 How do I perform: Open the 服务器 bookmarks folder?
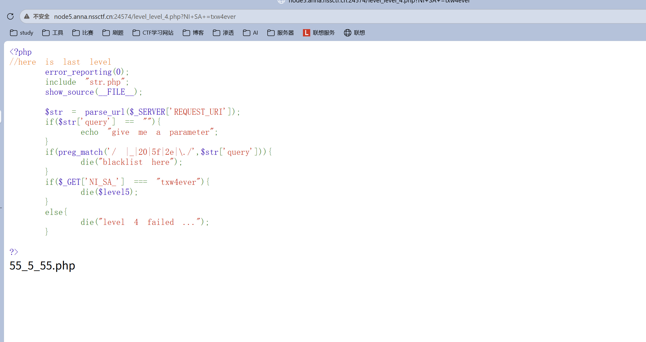click(x=280, y=33)
